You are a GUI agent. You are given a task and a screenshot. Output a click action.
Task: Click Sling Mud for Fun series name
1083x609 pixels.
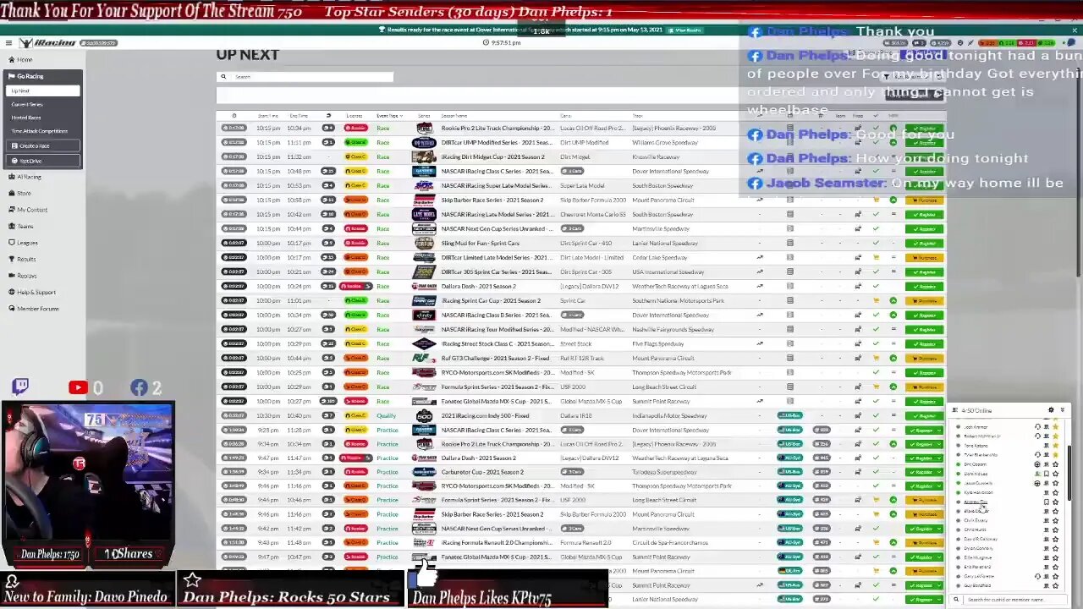(481, 244)
